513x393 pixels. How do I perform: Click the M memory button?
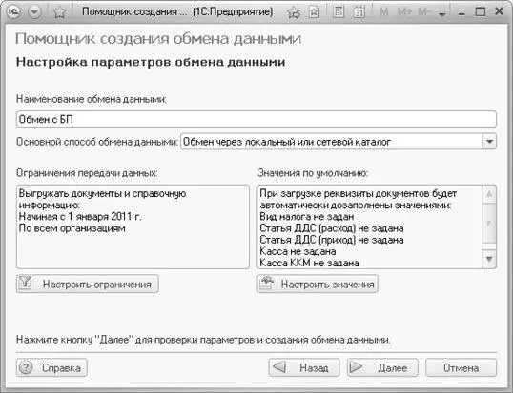click(384, 12)
